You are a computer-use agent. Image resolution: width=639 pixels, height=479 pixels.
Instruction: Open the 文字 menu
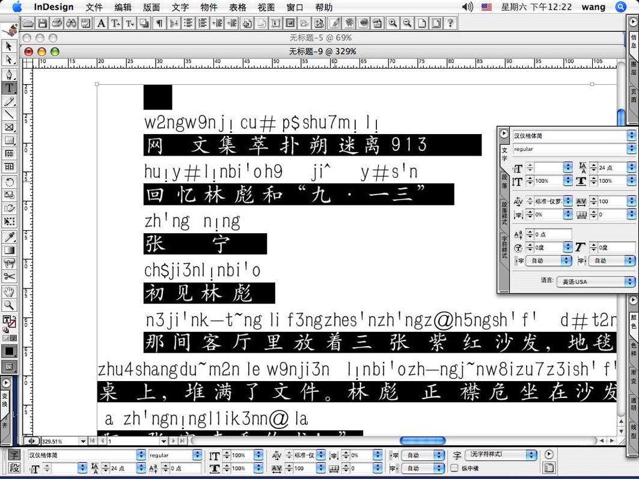pos(180,7)
